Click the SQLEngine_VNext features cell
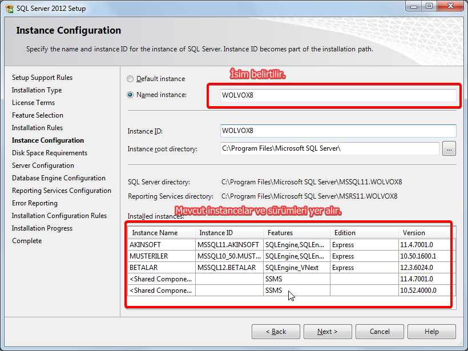The width and height of the screenshot is (468, 351). [297, 268]
